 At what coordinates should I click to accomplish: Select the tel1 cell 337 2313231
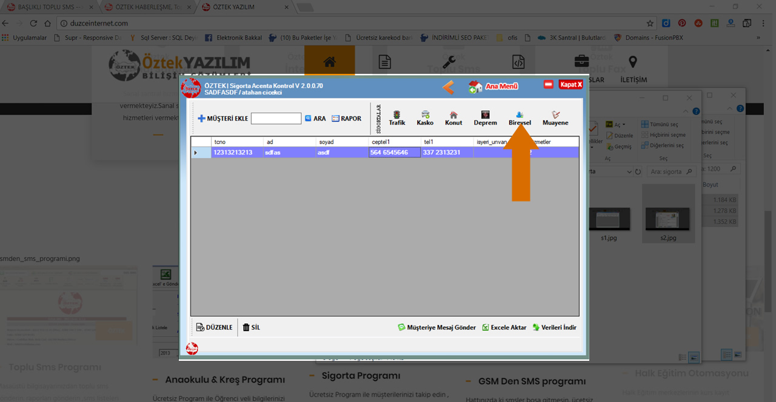point(447,153)
